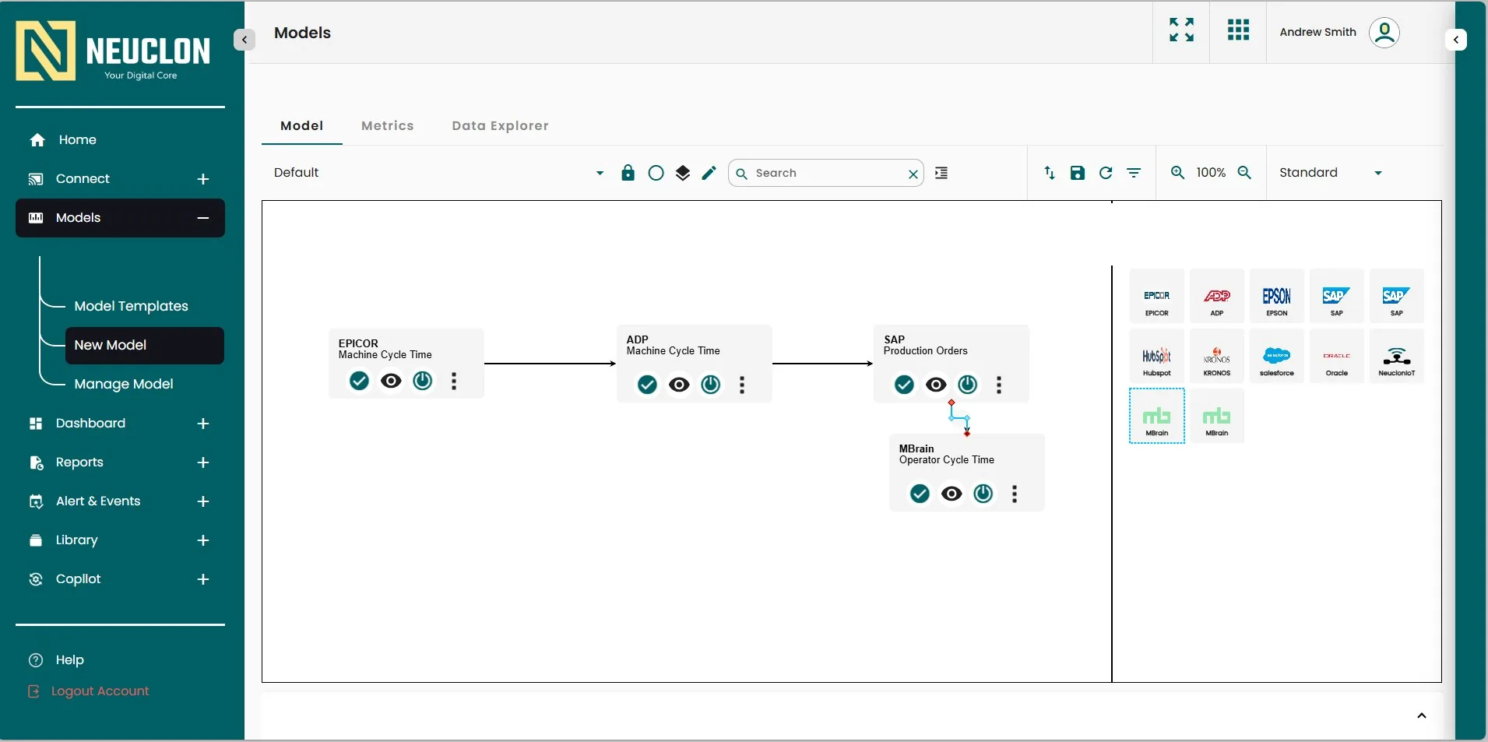
Task: Clear the search field X
Action: point(913,174)
